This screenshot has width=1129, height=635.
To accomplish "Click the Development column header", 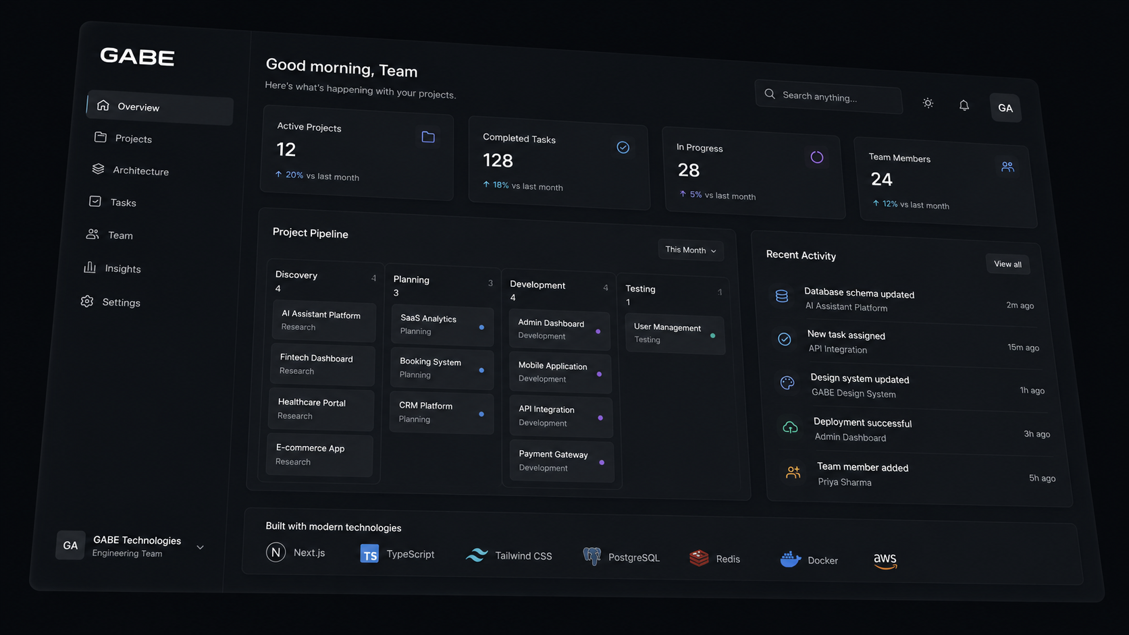I will tap(537, 285).
